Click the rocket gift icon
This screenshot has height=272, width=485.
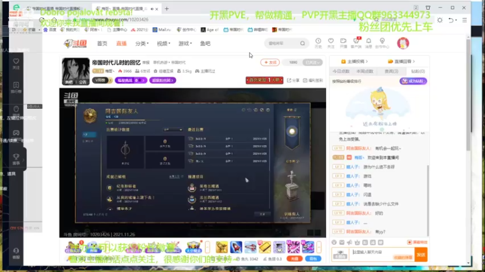tap(236, 247)
